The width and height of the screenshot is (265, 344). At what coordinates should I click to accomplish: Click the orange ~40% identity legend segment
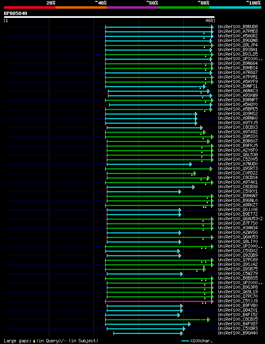pos(81,7)
